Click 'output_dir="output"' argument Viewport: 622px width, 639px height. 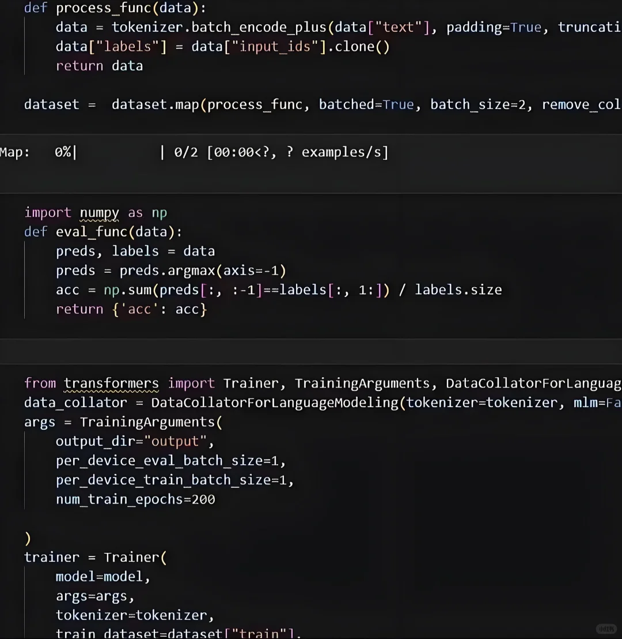[131, 441]
